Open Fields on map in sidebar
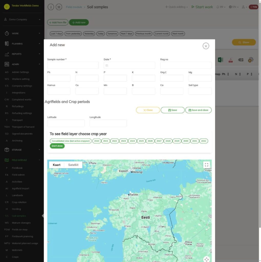 19,230
